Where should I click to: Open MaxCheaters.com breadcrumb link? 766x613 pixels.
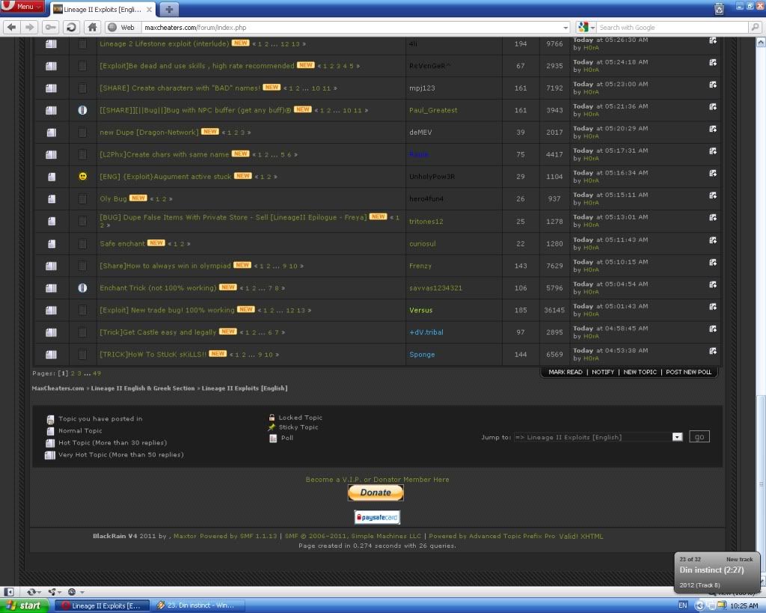tap(58, 388)
